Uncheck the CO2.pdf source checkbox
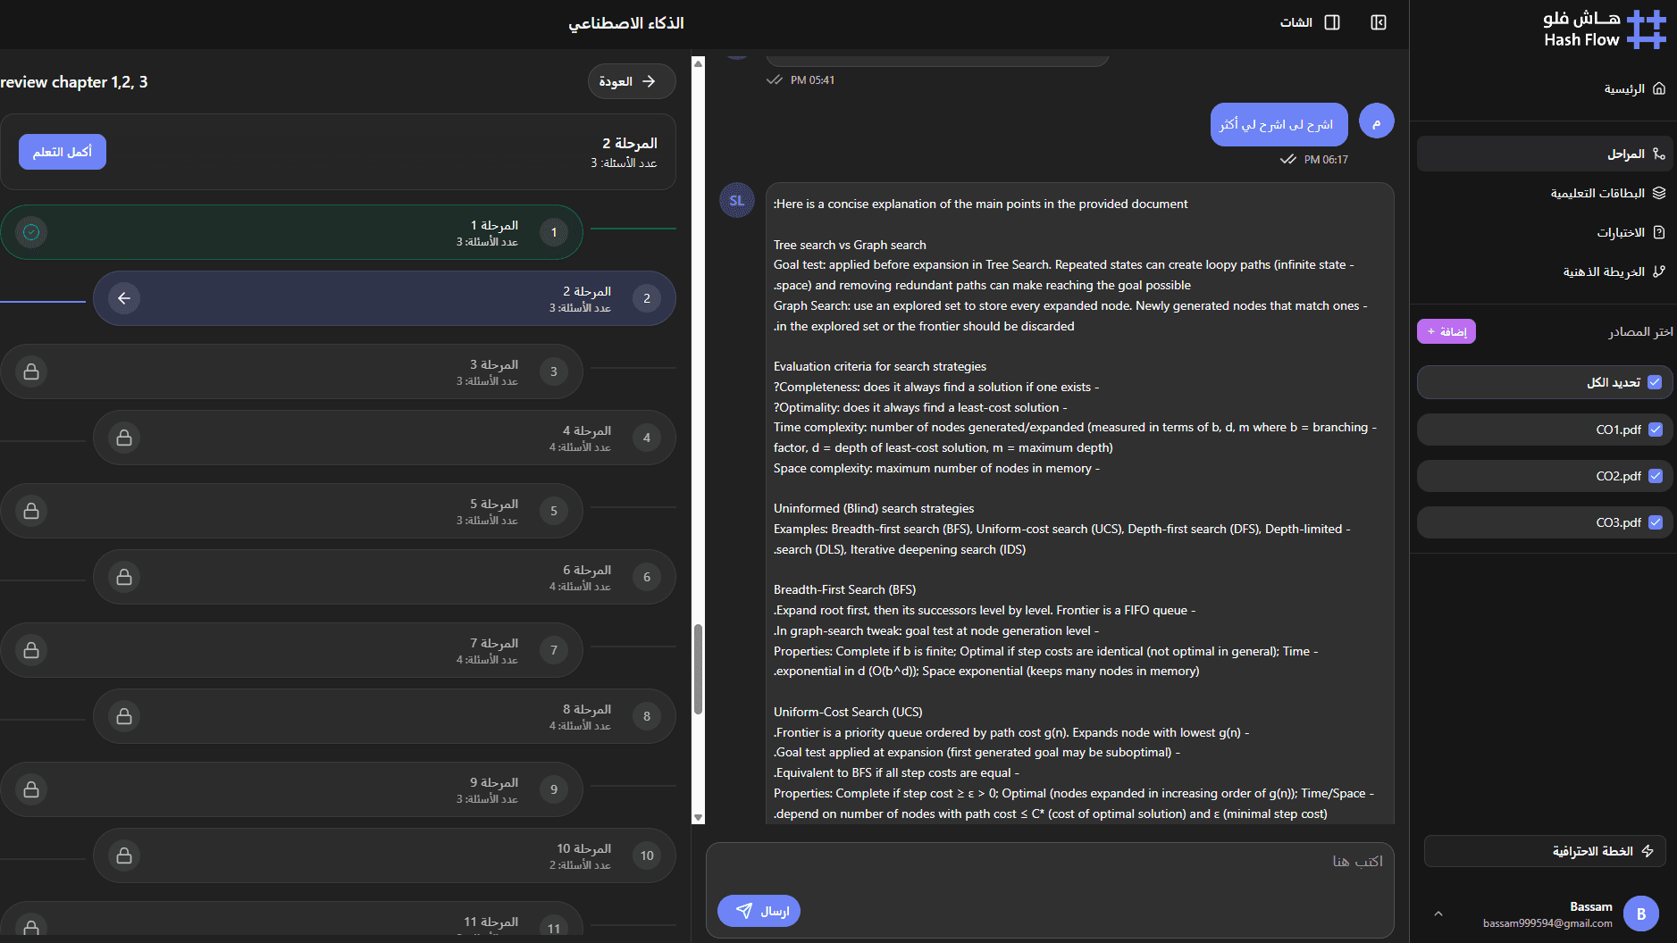Screen dimensions: 1677x943 [x=1656, y=476]
